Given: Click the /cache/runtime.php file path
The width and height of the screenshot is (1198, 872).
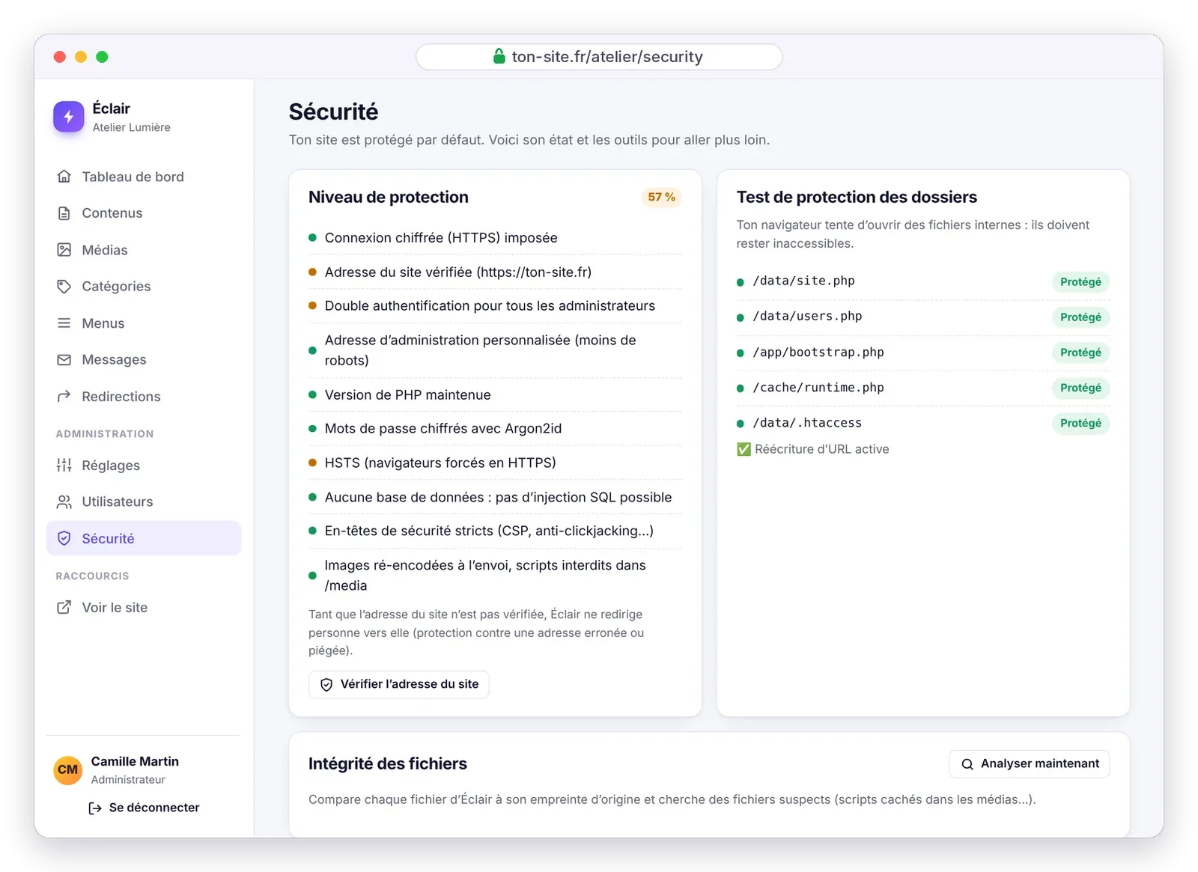Looking at the screenshot, I should (818, 387).
